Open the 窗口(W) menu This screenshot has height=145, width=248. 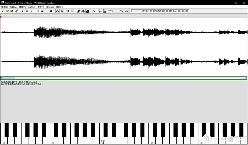pyautogui.click(x=50, y=7)
